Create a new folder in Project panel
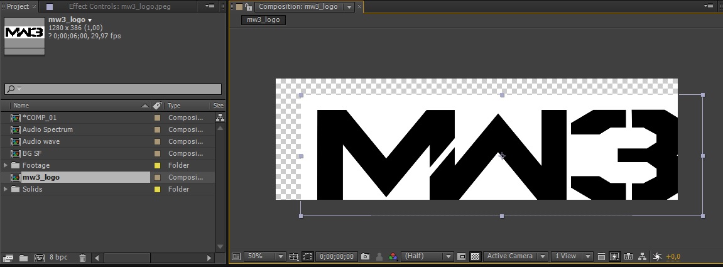The image size is (723, 267). (23, 258)
